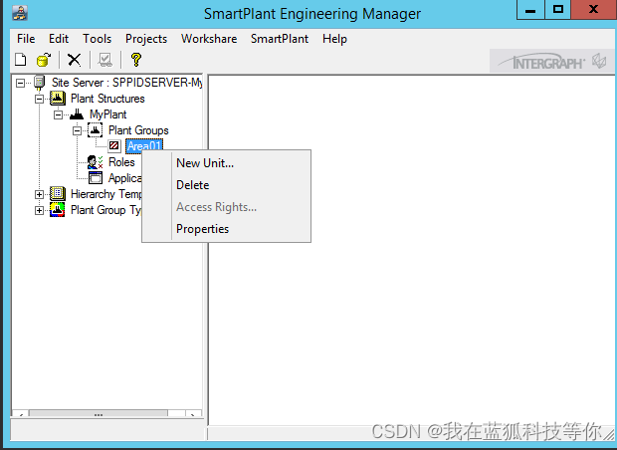
Task: Click the Area01 red striped icon
Action: [114, 146]
